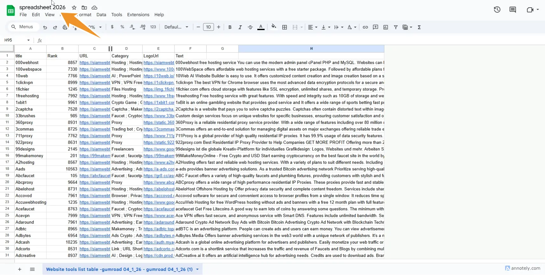Open the insert link tool
Image resolution: width=545 pixels, height=275 pixels.
(x=365, y=27)
